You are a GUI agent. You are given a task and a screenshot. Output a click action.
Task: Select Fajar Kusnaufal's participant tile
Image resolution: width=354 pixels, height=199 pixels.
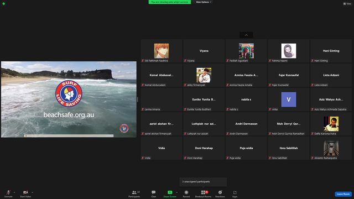pyautogui.click(x=289, y=75)
